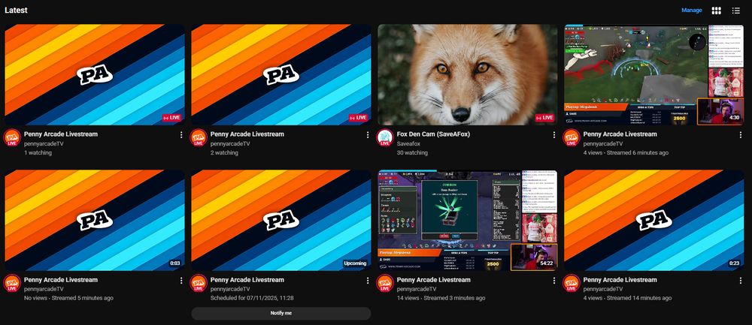752x325 pixels.
Task: Click the '1 watching' text
Action: pyautogui.click(x=38, y=152)
